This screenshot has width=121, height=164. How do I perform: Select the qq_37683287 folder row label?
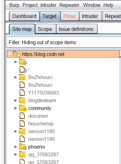pos(43,155)
